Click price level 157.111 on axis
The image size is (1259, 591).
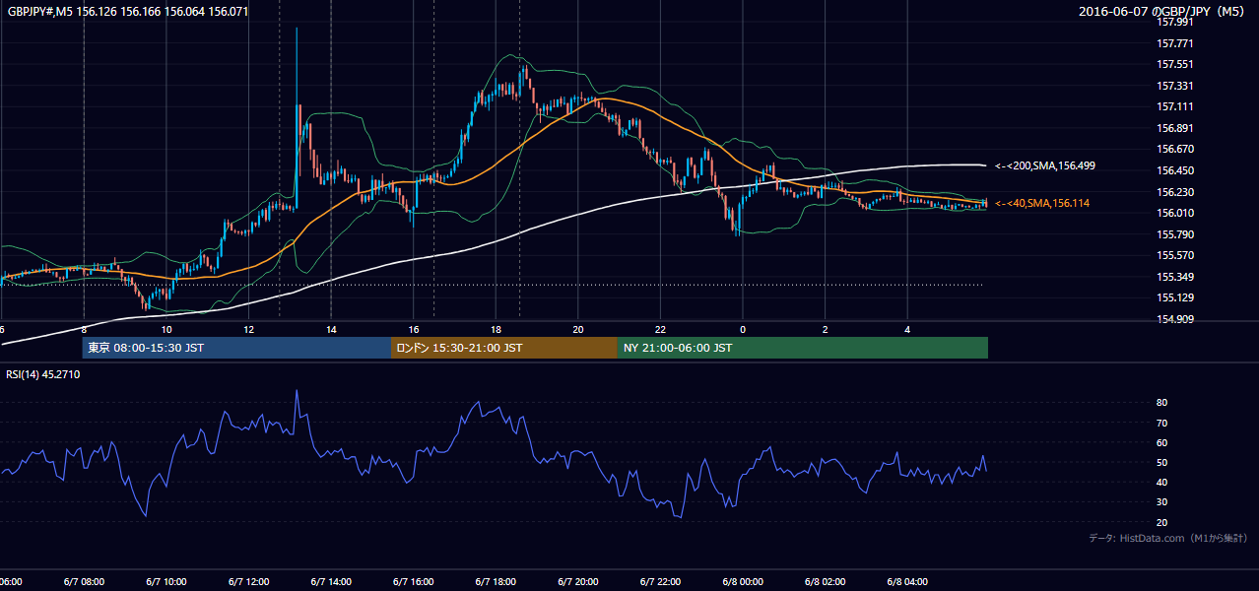coord(1175,106)
